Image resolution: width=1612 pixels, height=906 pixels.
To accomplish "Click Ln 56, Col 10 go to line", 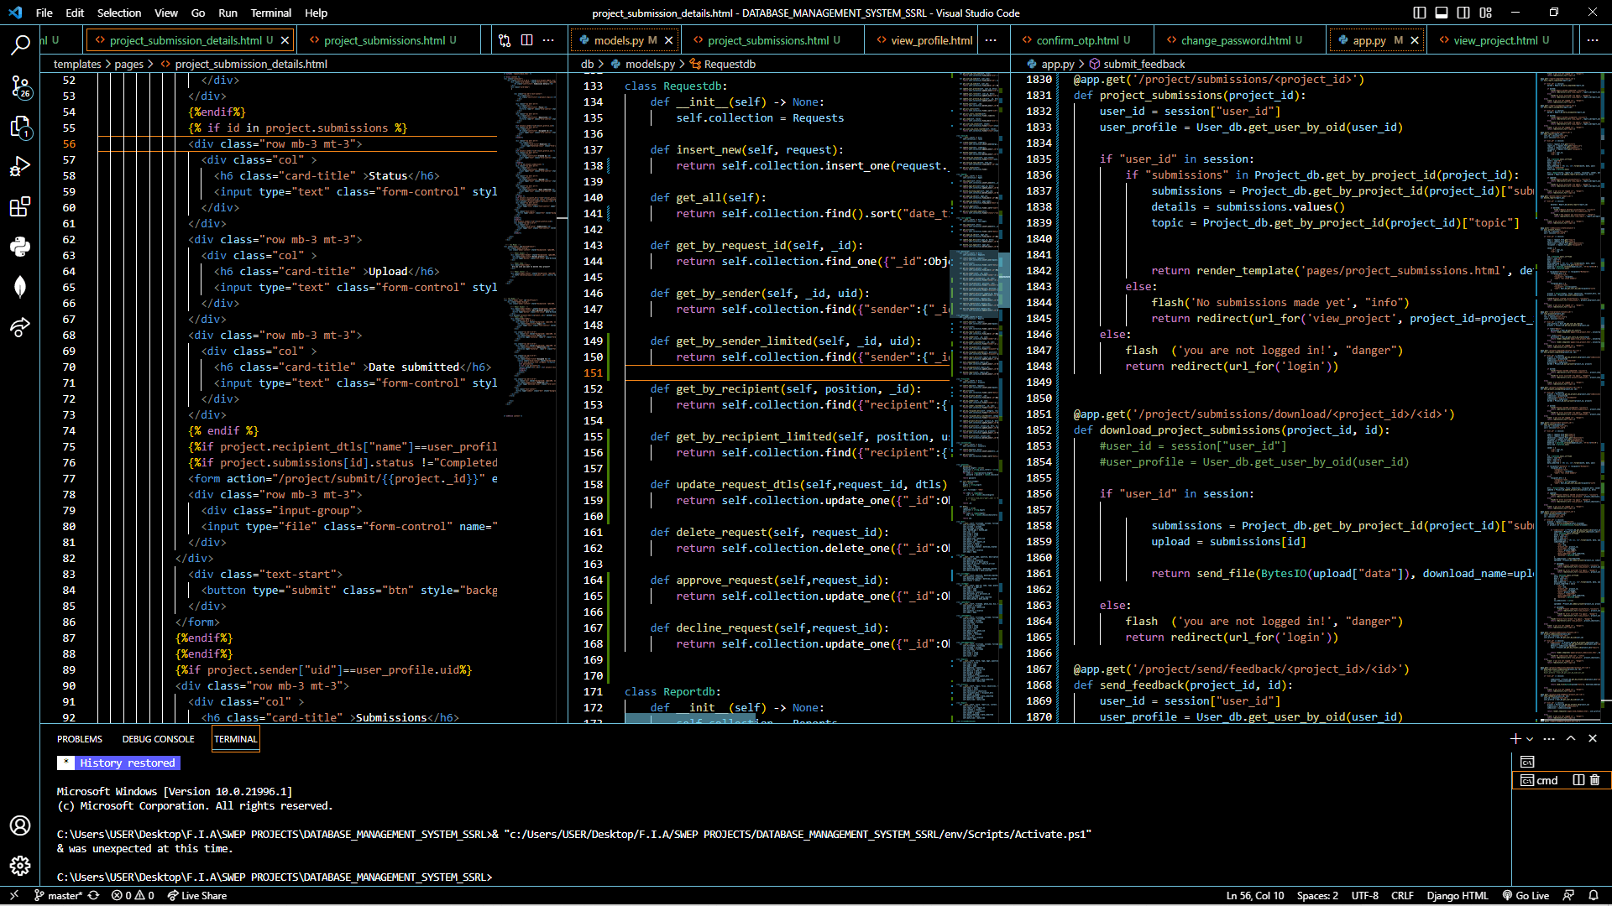I will pos(1255,895).
